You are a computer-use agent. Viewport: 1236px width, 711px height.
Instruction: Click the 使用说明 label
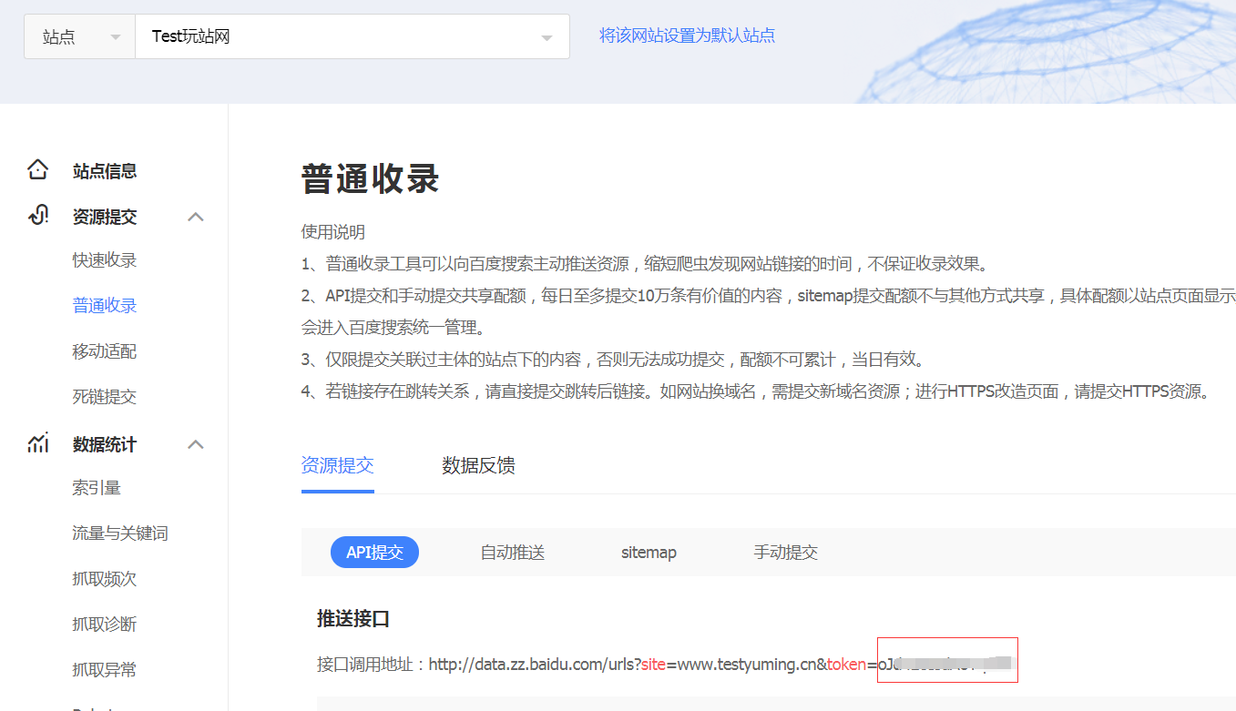click(333, 232)
